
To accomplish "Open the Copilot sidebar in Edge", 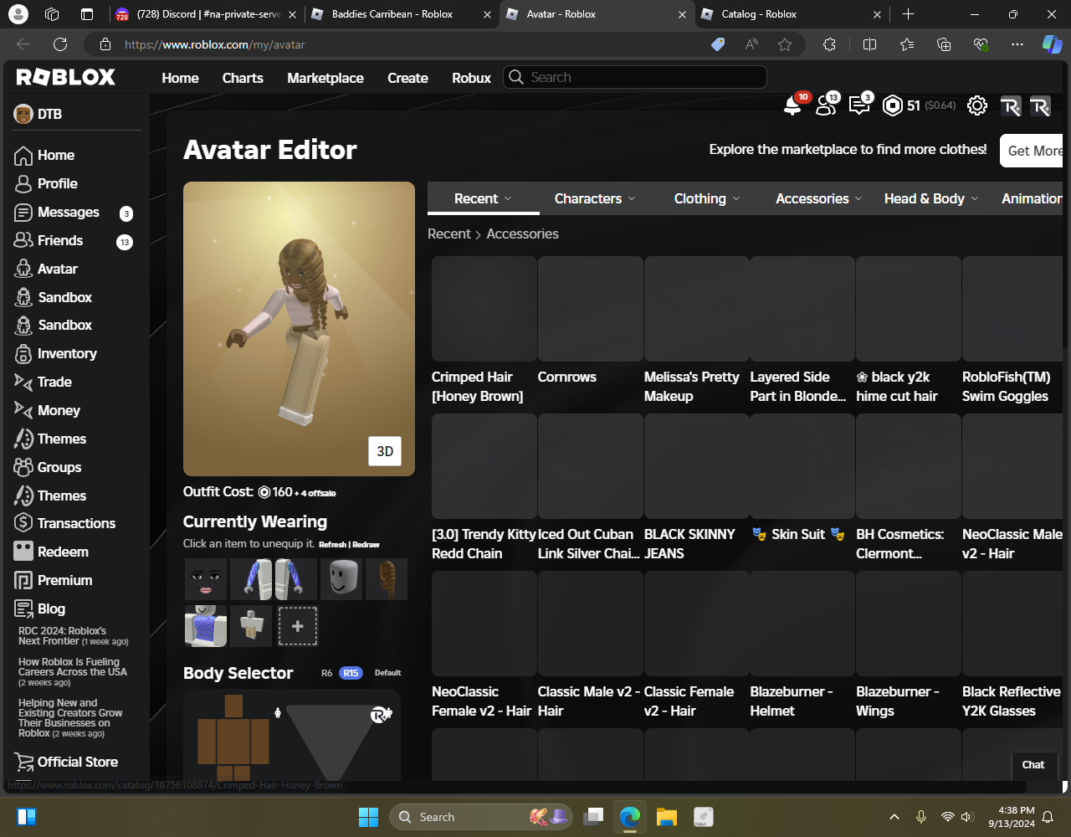I will (x=1052, y=44).
